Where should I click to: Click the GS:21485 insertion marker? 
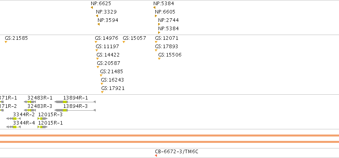click(101, 76)
